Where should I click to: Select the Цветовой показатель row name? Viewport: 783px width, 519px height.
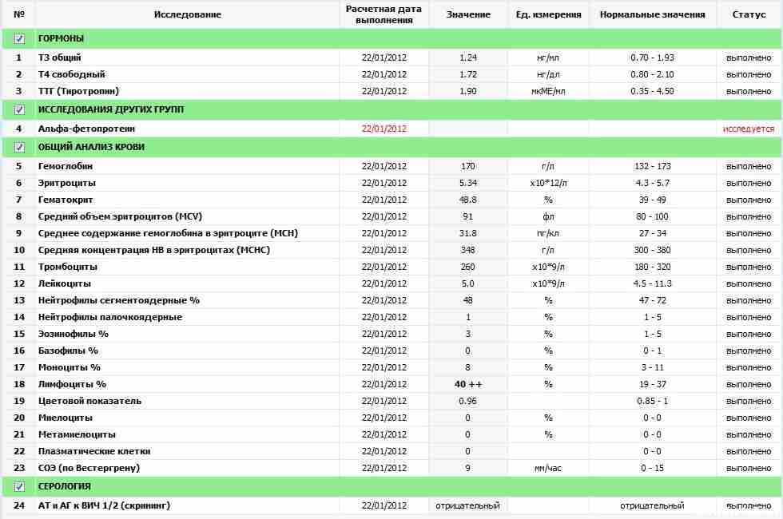89,401
